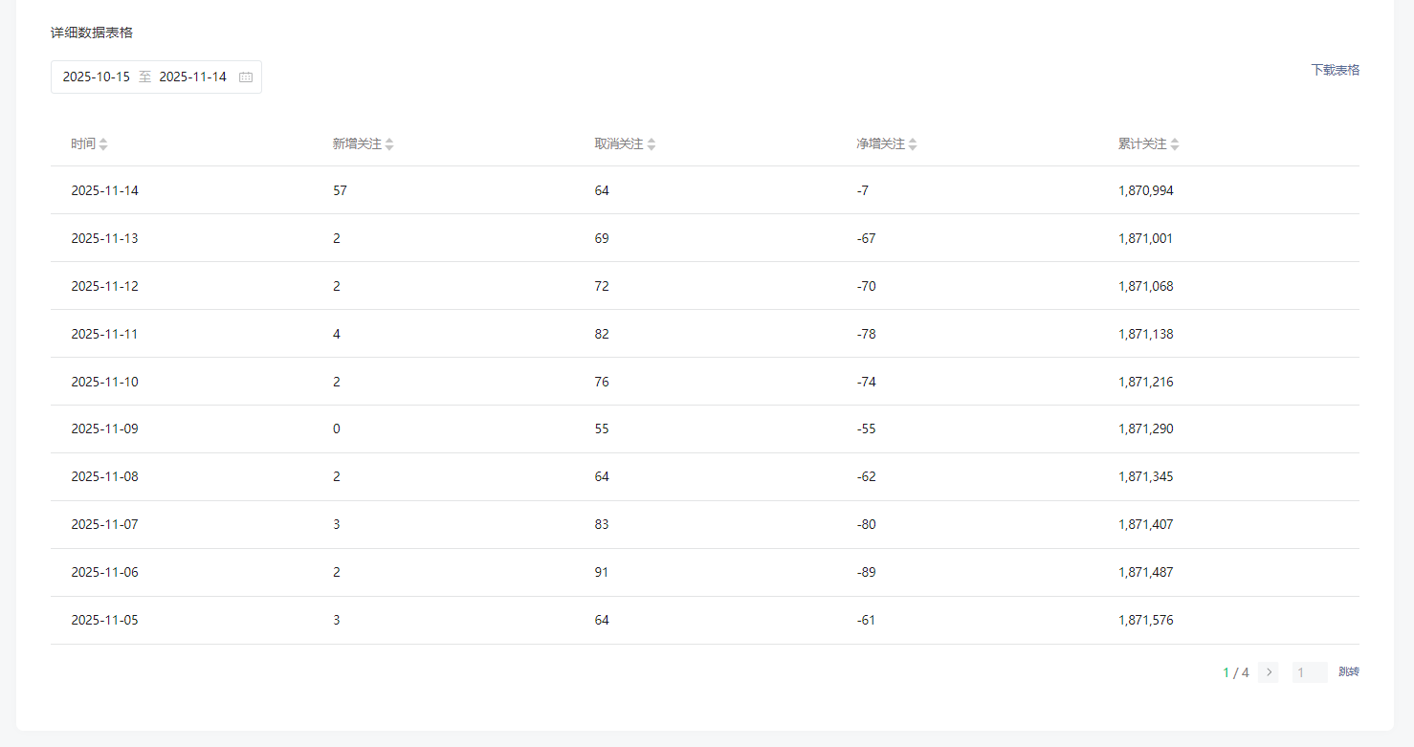Click sort arrows next to 取消关注
This screenshot has height=747, width=1414.
(x=652, y=144)
